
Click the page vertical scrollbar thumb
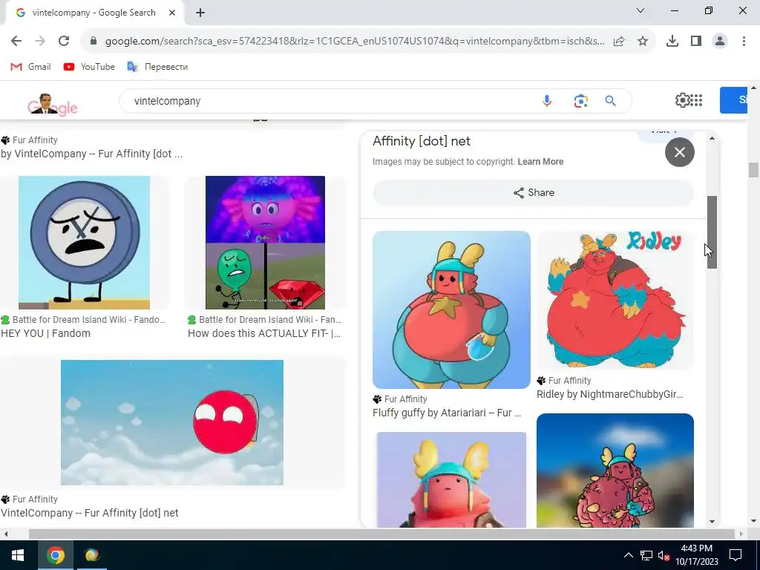tap(753, 170)
